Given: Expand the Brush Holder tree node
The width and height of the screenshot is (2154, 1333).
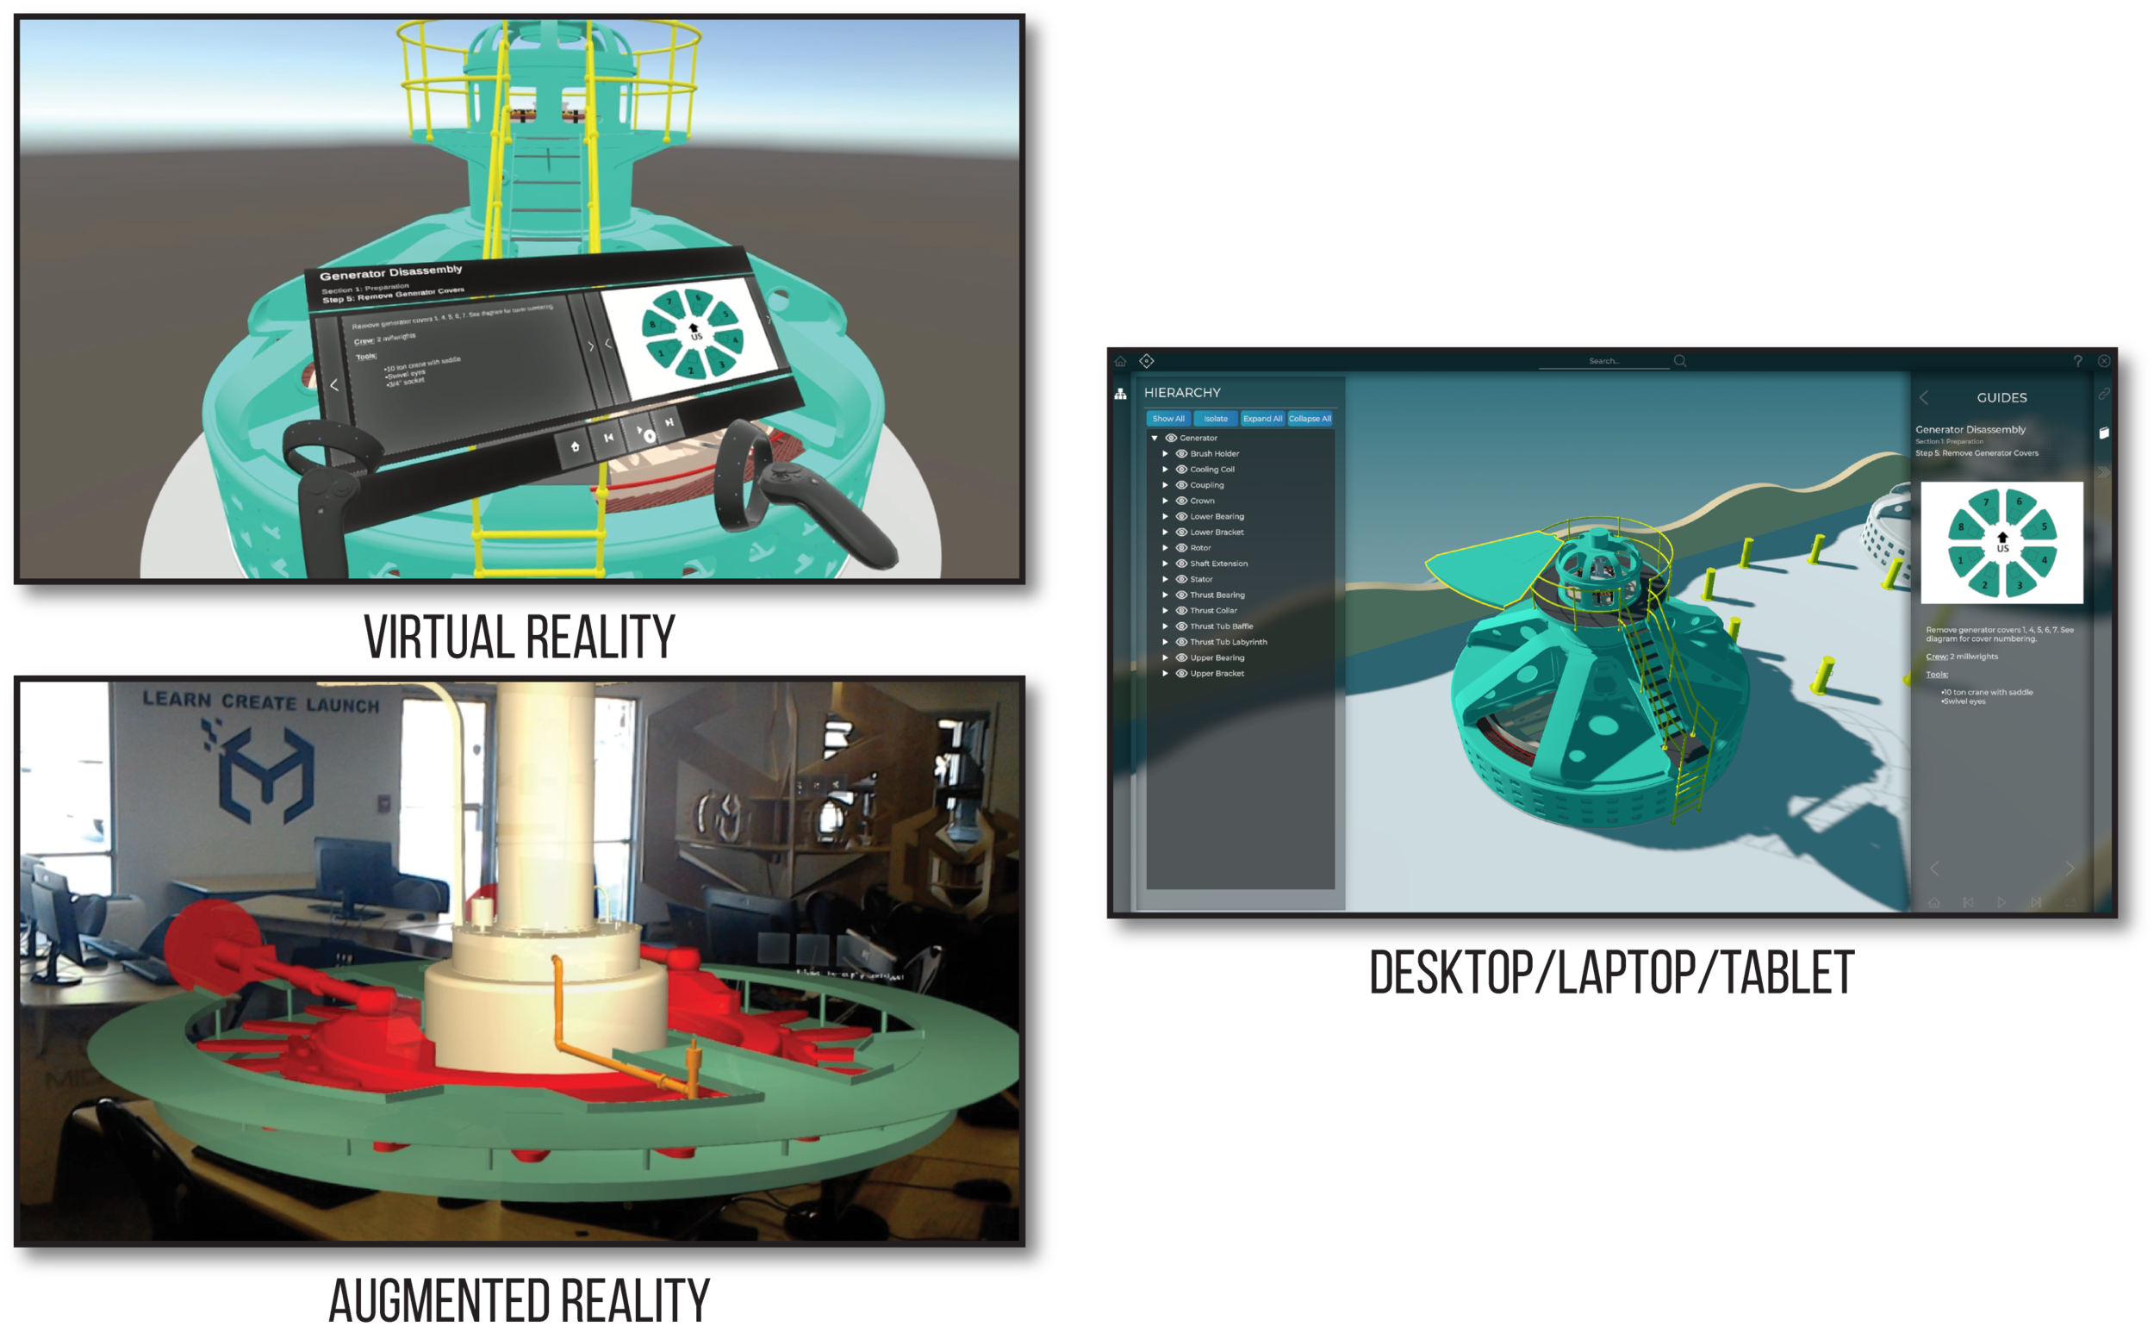Looking at the screenshot, I should pos(1166,453).
